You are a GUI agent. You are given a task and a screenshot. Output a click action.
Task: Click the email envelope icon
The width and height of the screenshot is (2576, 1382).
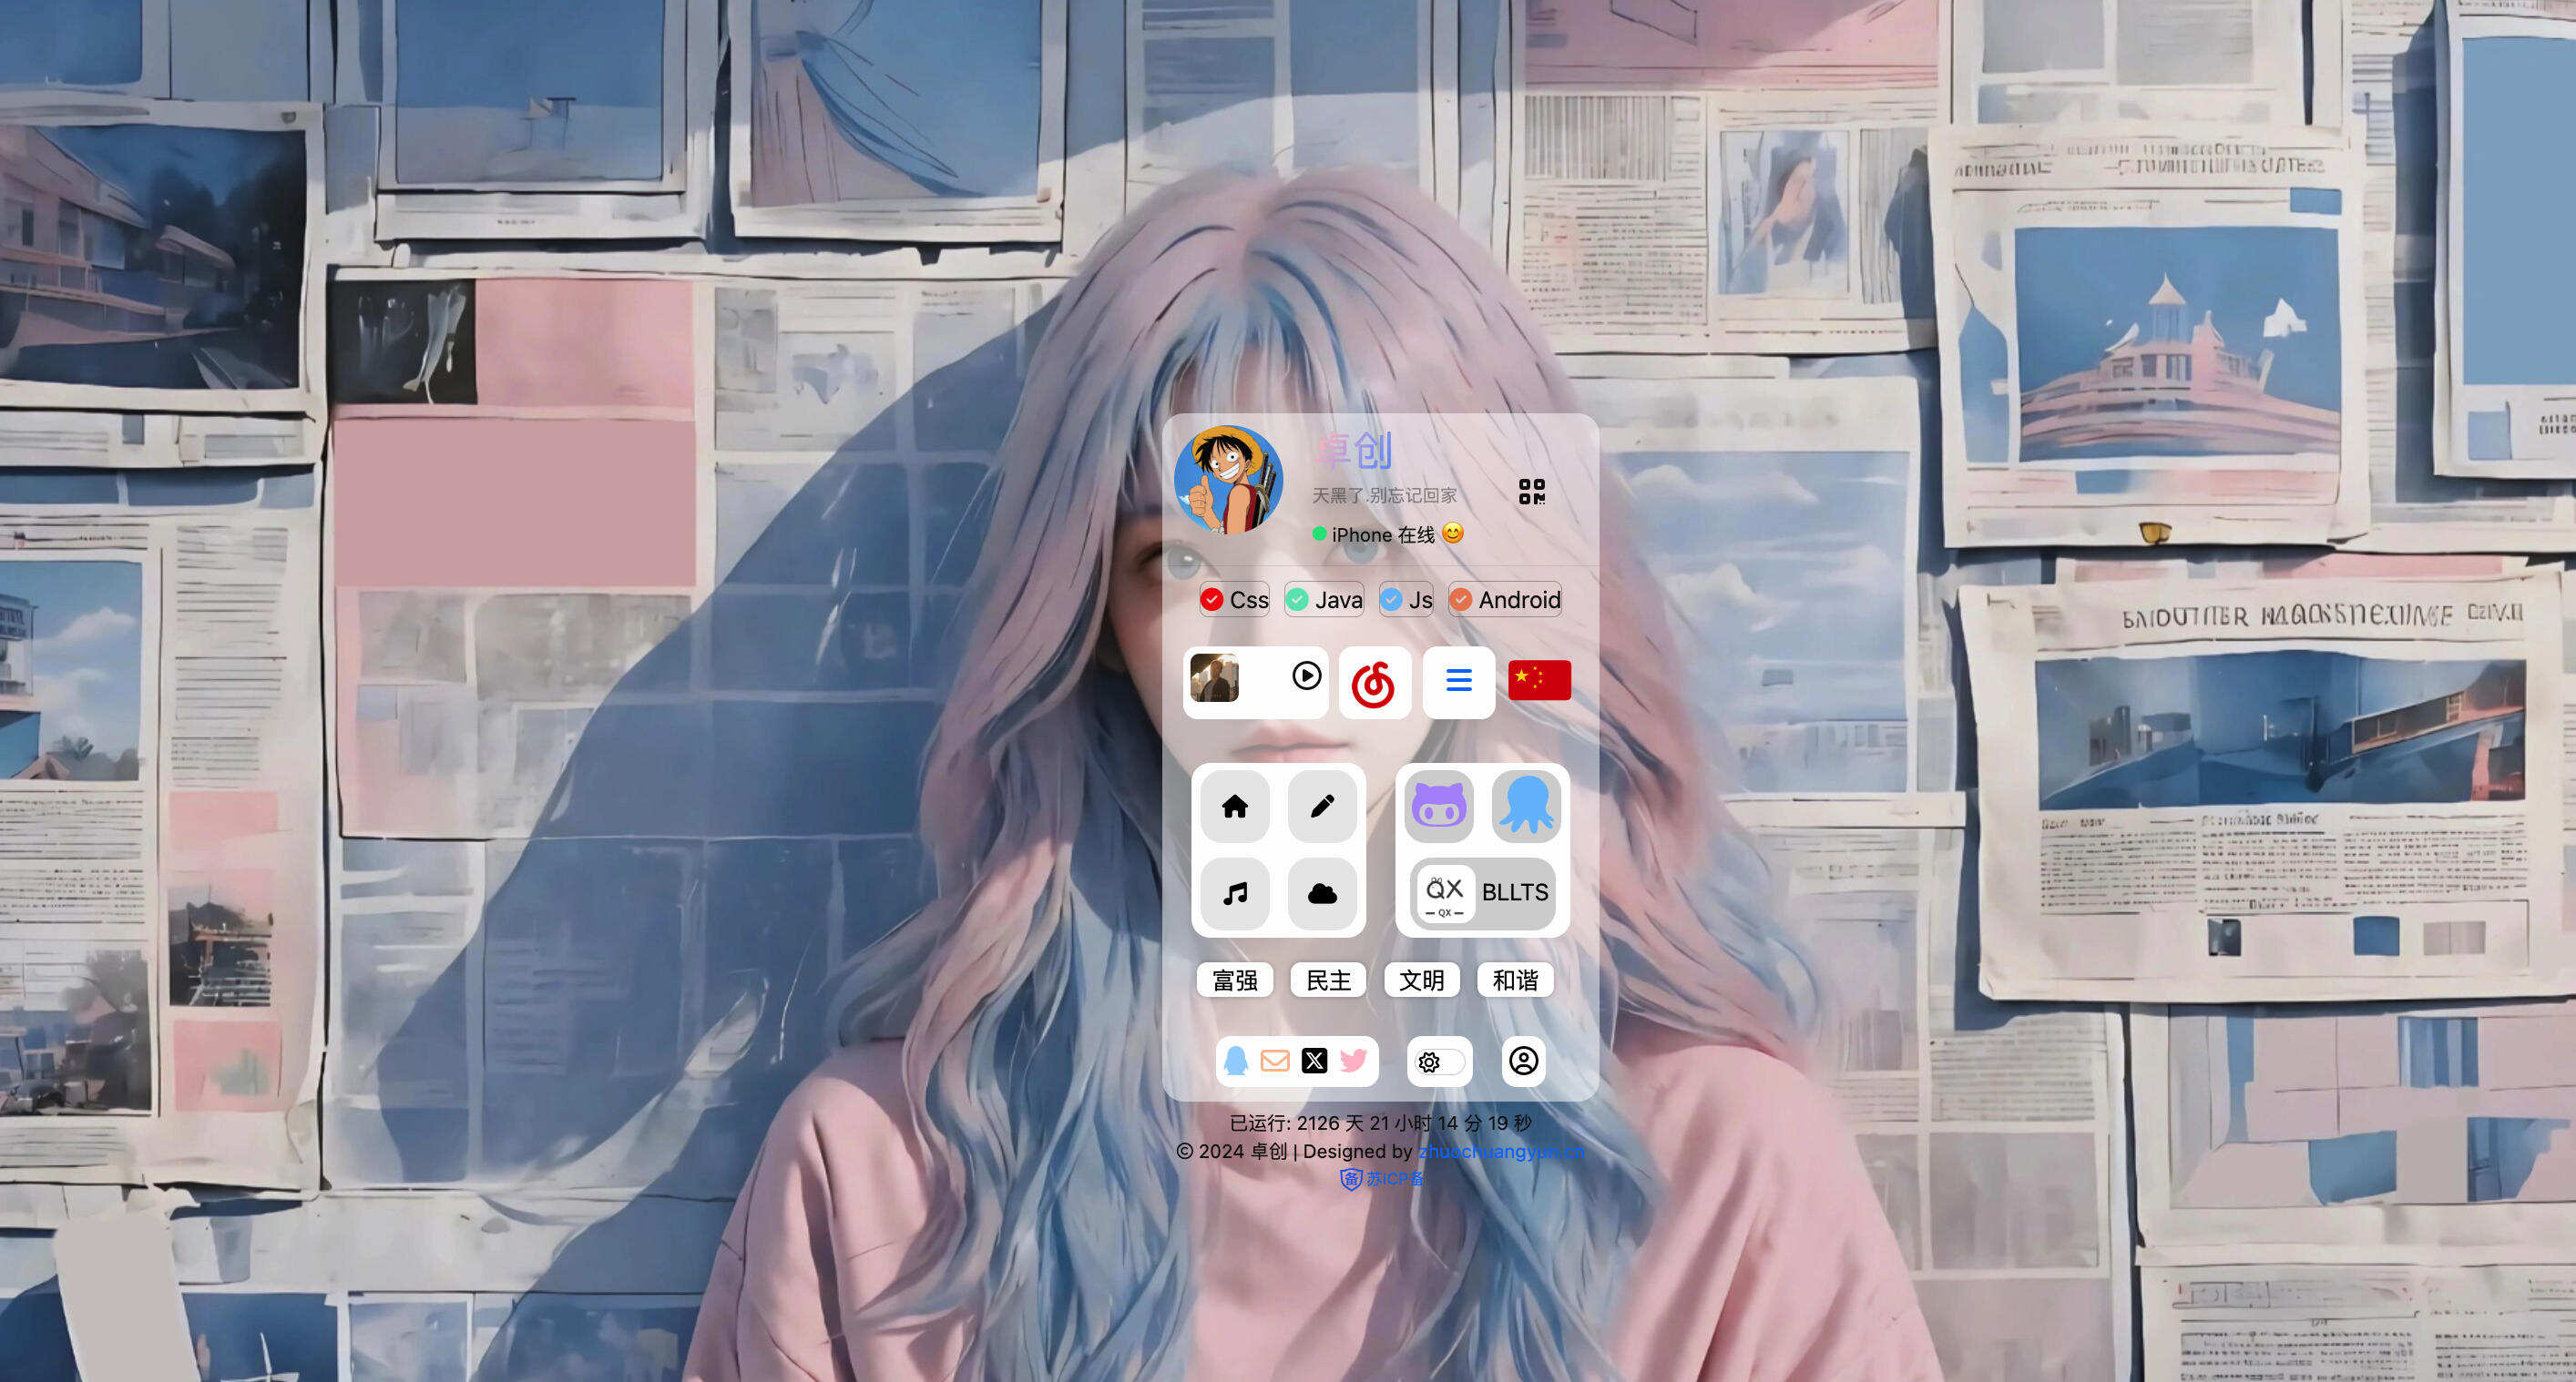click(x=1275, y=1062)
